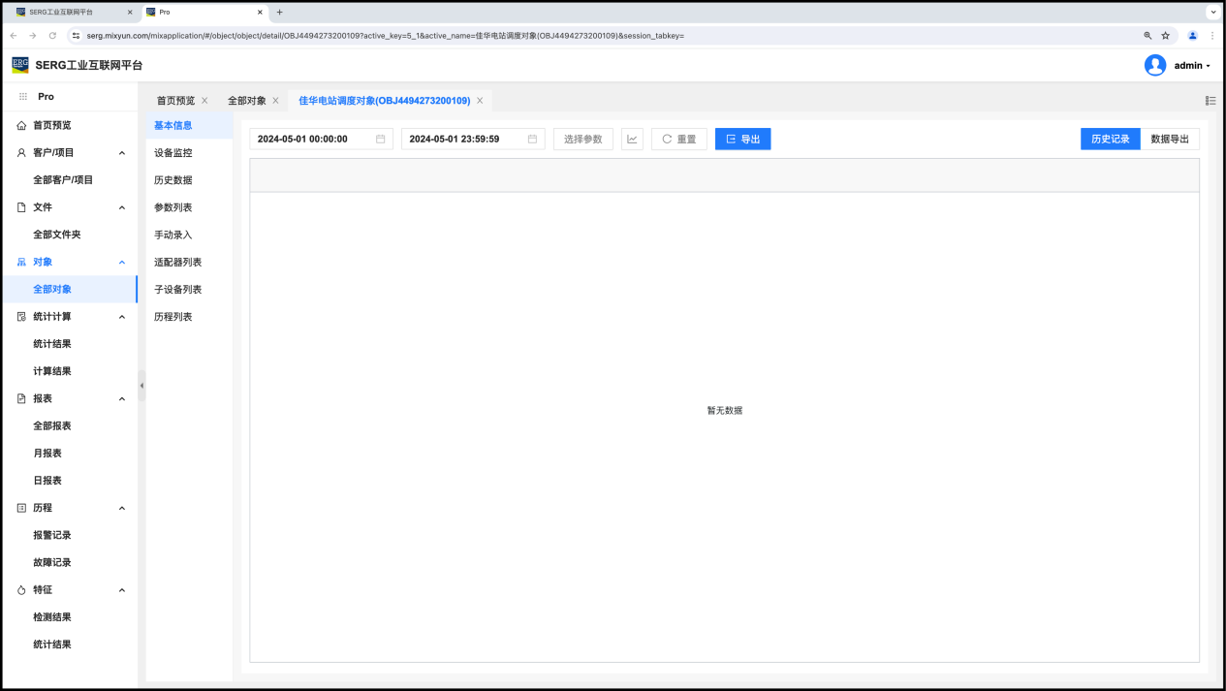
Task: Bookmark this page with the star icon
Action: (1166, 36)
